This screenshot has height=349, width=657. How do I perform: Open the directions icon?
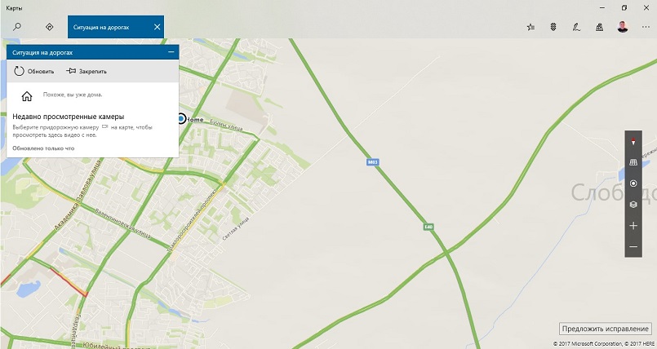coord(50,27)
